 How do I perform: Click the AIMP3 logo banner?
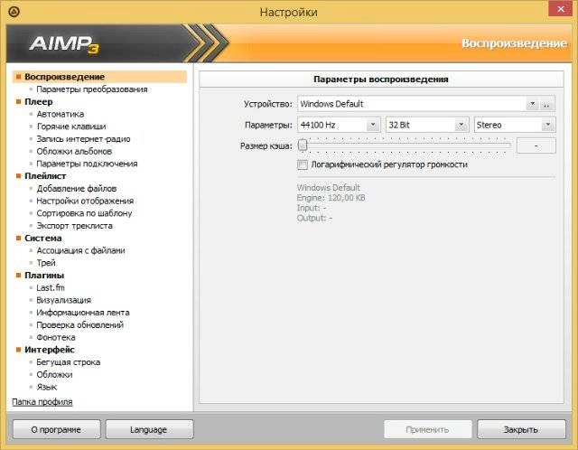coord(64,44)
